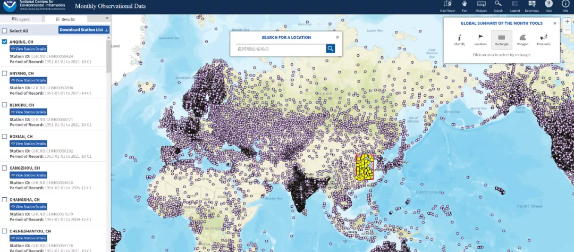The width and height of the screenshot is (574, 252).
Task: Open the Help question mark icon
Action: [548, 6]
